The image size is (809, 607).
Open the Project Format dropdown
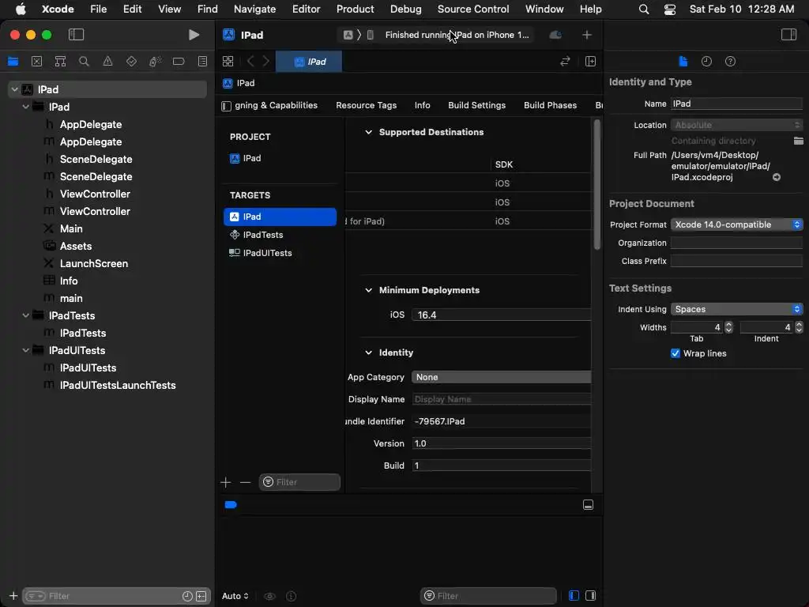coord(736,224)
